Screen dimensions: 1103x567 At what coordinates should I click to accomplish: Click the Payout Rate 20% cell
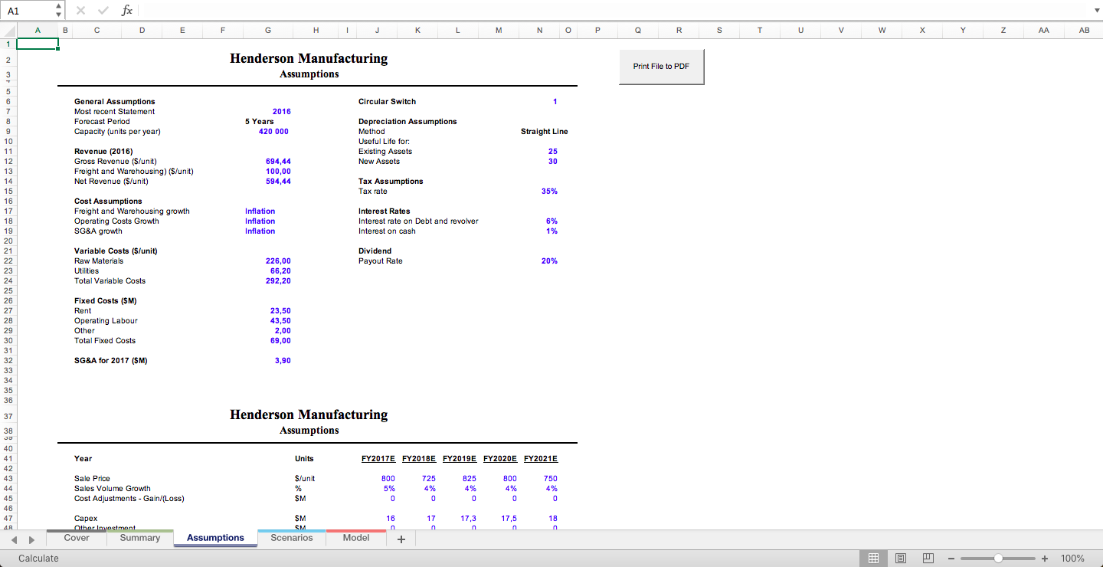[549, 261]
